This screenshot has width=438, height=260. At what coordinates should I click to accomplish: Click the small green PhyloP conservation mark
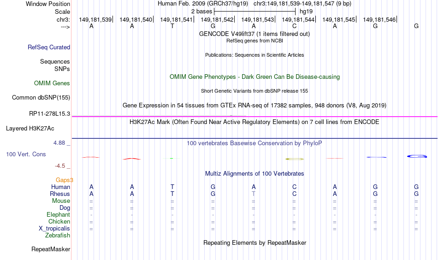point(172,158)
